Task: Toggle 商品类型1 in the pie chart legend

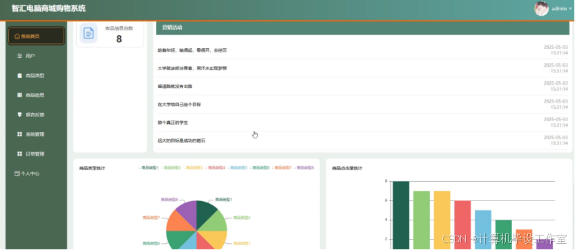Action: click(149, 168)
